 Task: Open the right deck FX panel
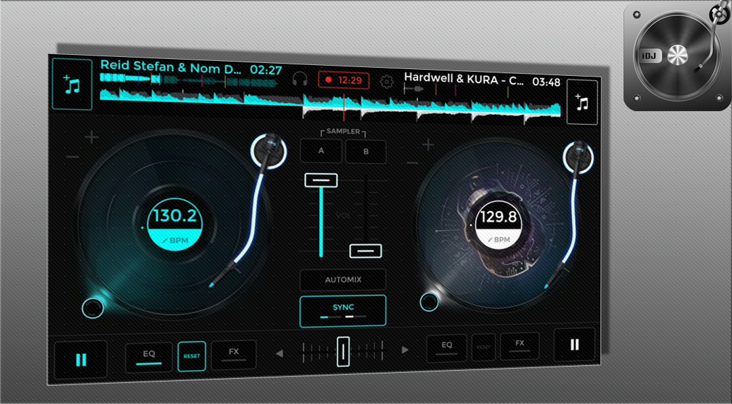[x=520, y=346]
